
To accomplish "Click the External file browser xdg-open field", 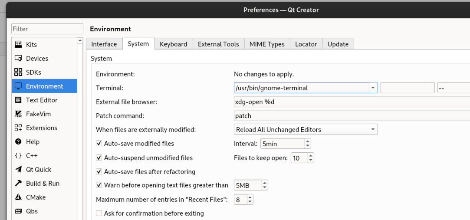I will click(352, 102).
